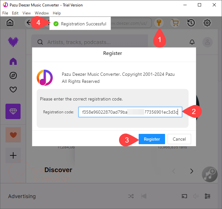
Task: Open the File menu
Action: click(x=5, y=13)
